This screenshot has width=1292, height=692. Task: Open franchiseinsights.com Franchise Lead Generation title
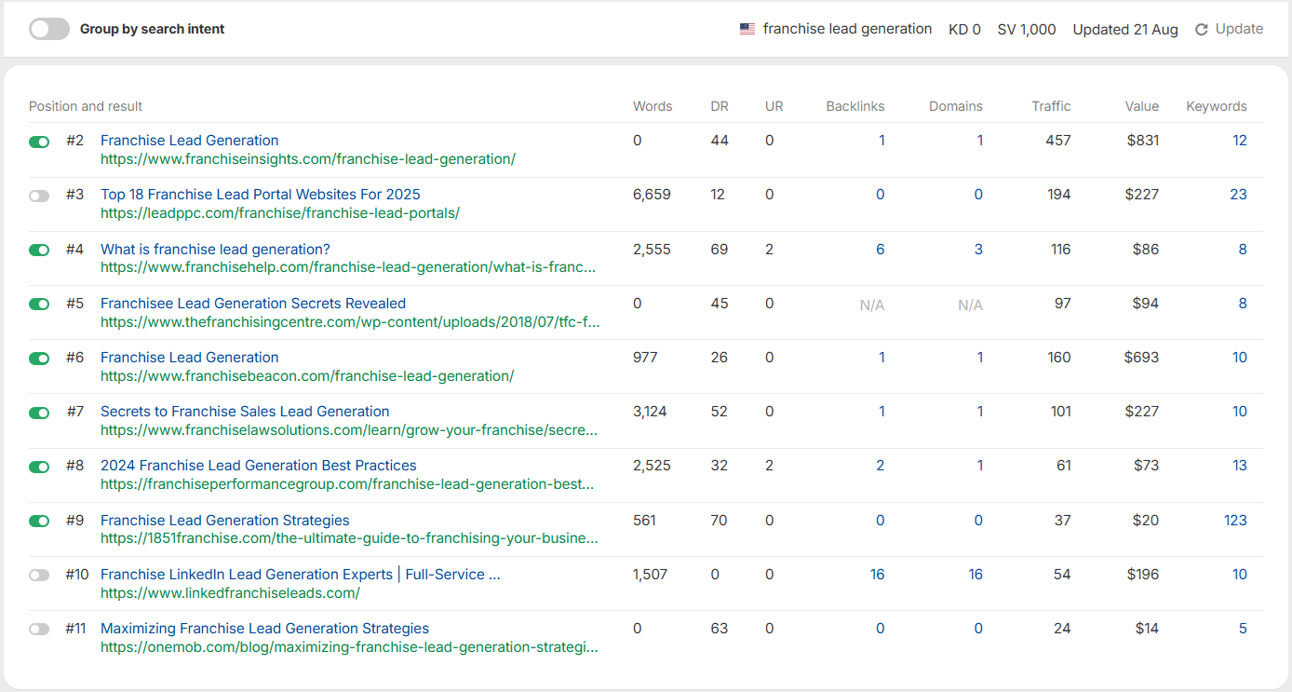[190, 141]
